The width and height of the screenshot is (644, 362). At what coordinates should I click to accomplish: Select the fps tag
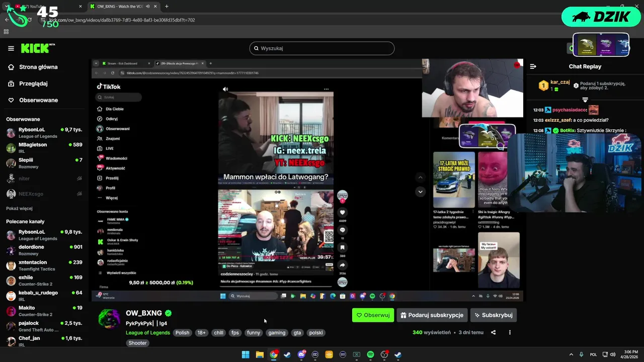[235, 332]
